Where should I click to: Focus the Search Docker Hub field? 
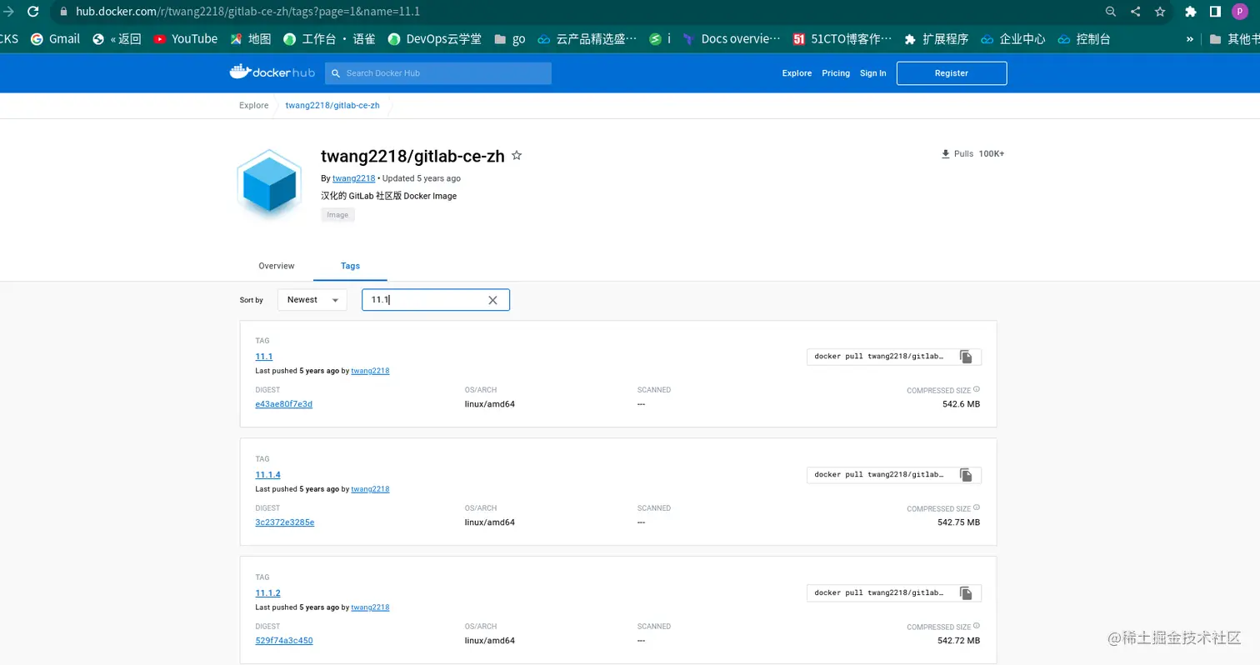[x=438, y=73]
